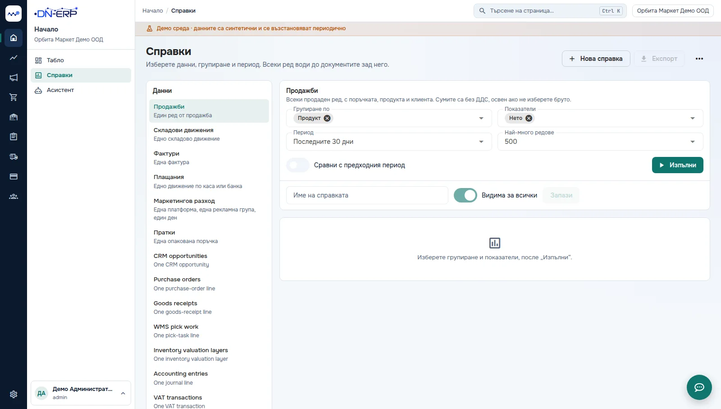
Task: Click the page search box
Action: (x=550, y=11)
